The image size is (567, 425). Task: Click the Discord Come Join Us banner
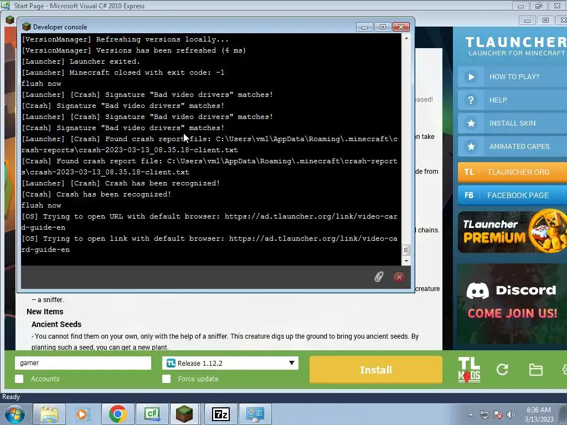tap(512, 304)
